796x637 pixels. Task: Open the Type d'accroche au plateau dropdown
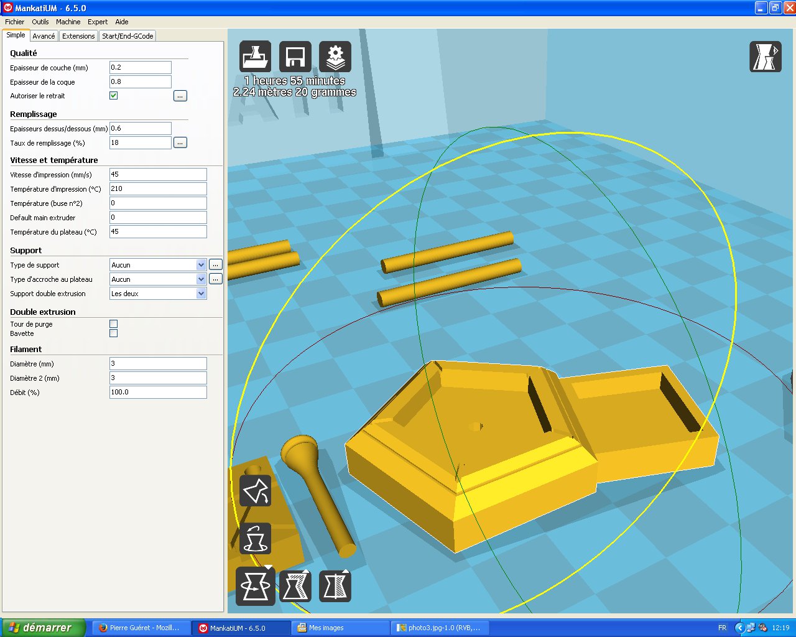click(x=158, y=279)
